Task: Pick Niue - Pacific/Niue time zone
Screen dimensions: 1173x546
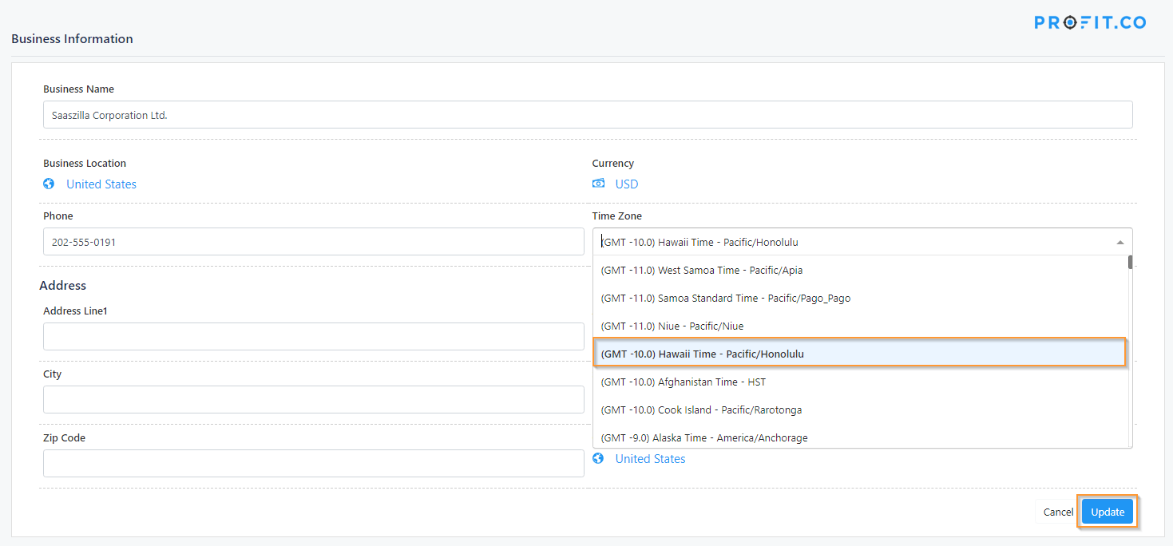Action: (x=672, y=326)
